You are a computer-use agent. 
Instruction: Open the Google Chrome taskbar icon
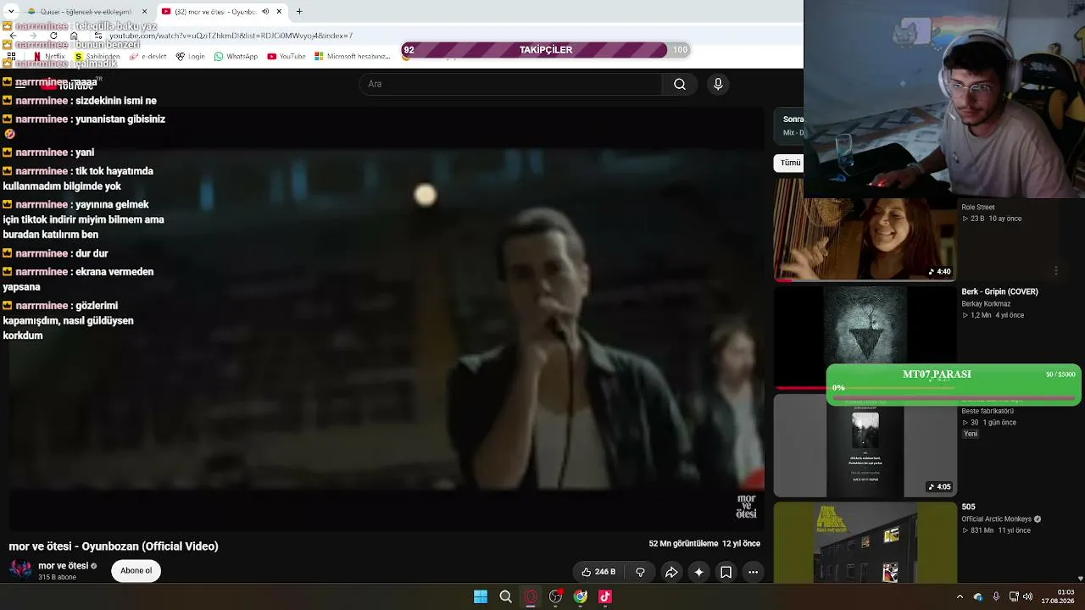[x=581, y=596]
